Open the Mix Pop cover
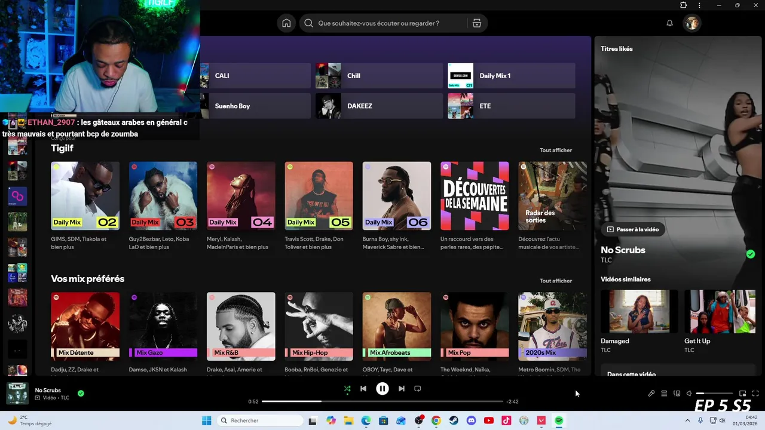This screenshot has width=765, height=430. pyautogui.click(x=475, y=326)
